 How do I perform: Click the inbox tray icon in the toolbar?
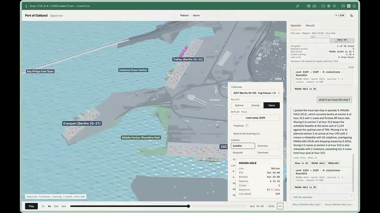click(309, 6)
